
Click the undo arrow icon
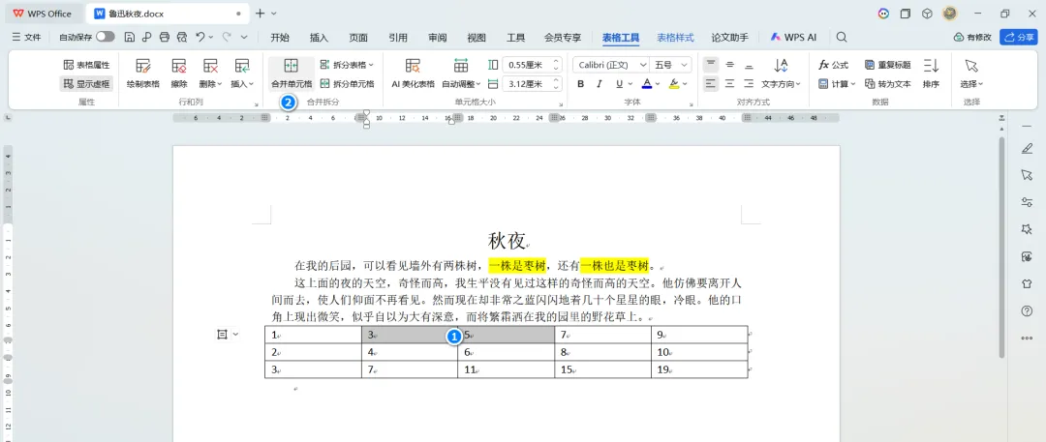[x=200, y=38]
